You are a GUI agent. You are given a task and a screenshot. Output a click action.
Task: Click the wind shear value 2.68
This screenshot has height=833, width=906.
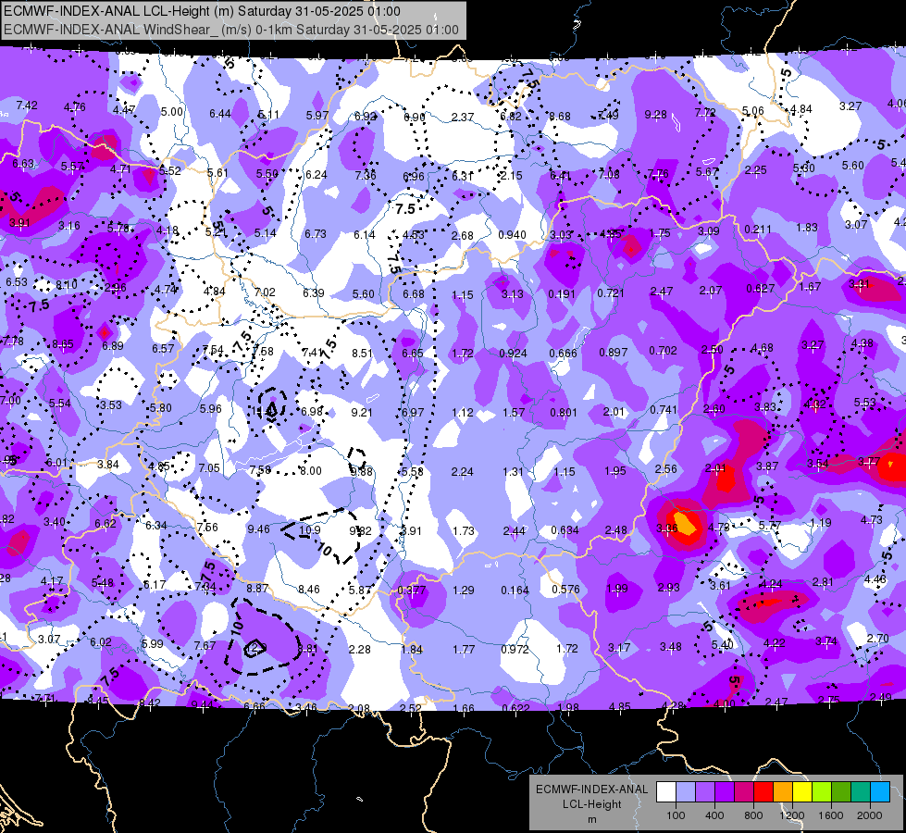462,235
